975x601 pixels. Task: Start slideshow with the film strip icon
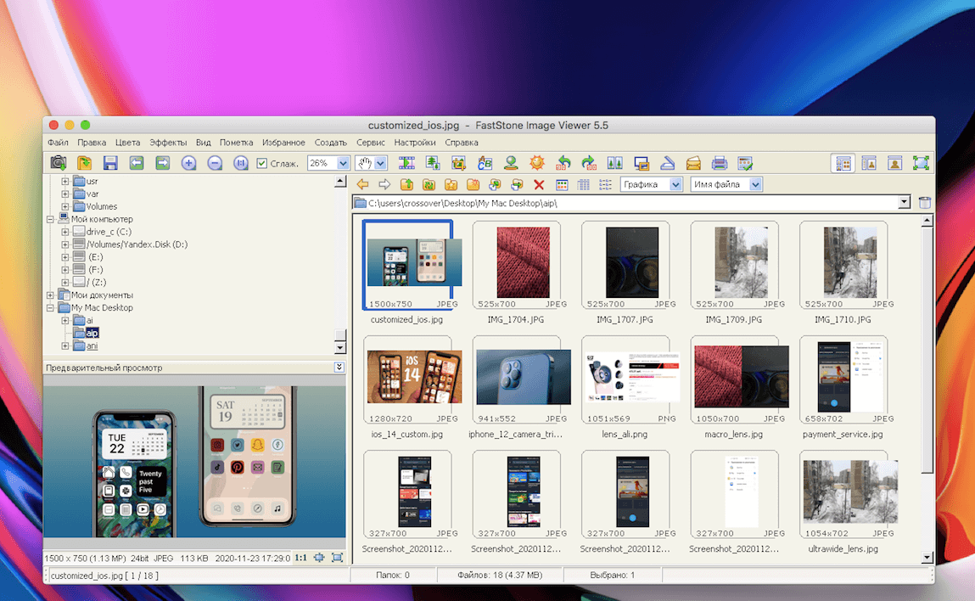tap(406, 163)
